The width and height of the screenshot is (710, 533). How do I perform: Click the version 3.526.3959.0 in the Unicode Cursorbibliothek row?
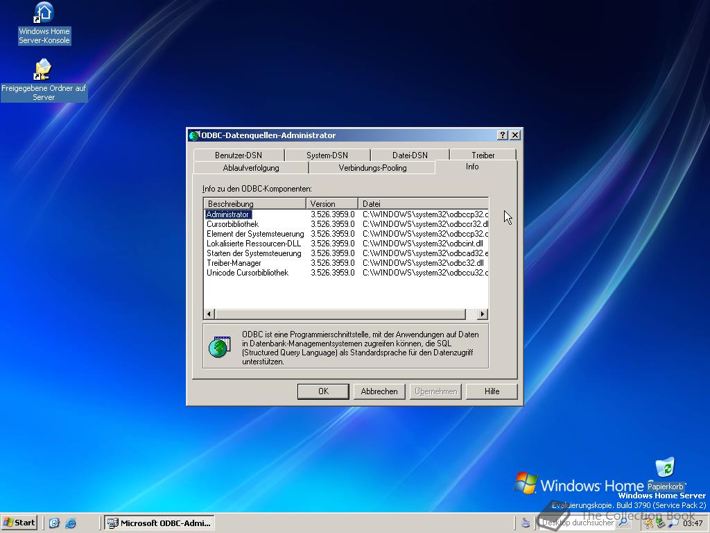coord(333,273)
